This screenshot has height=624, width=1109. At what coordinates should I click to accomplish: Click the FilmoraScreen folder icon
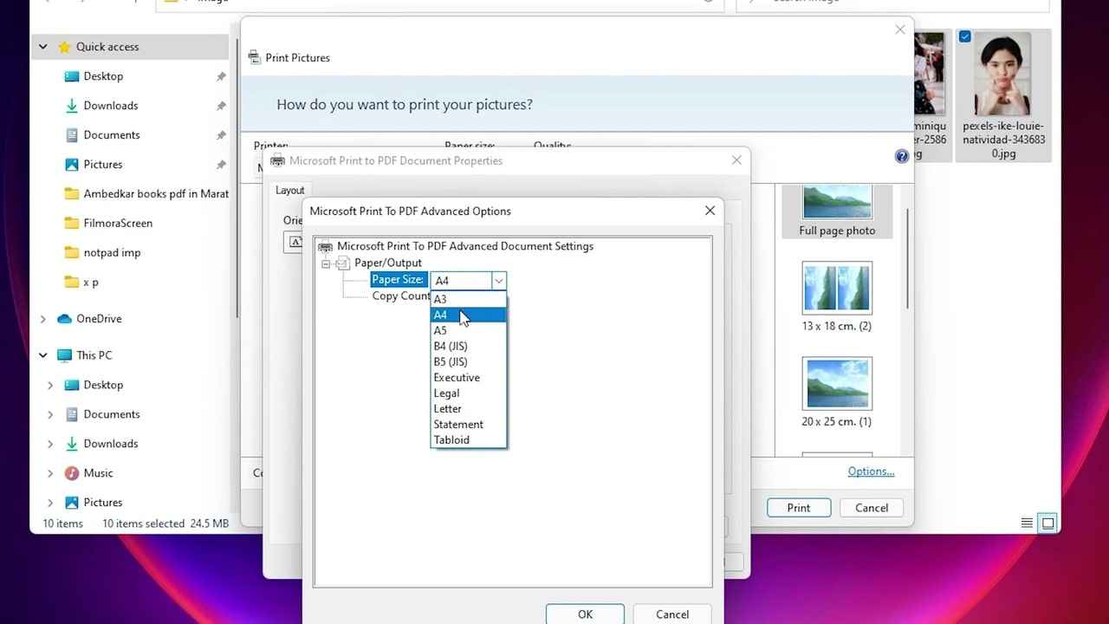72,224
